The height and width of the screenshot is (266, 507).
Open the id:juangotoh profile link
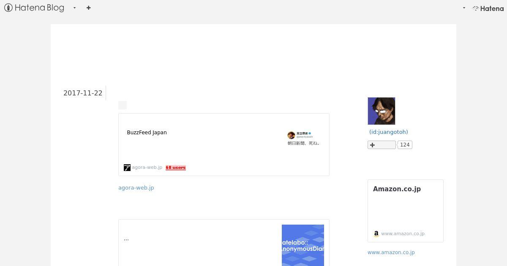389,132
